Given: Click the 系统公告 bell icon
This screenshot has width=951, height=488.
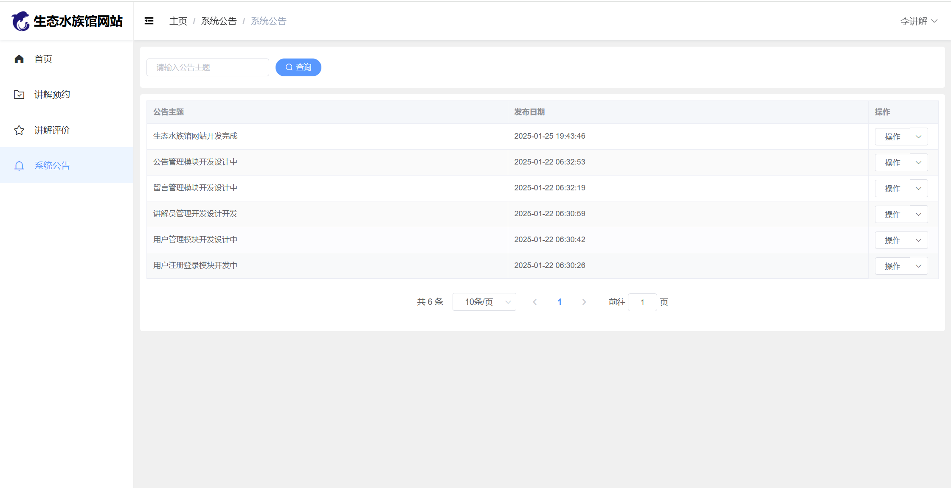Looking at the screenshot, I should pos(19,166).
